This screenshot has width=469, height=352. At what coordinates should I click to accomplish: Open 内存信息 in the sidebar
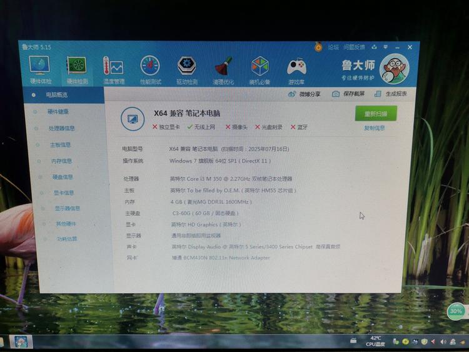coord(62,161)
